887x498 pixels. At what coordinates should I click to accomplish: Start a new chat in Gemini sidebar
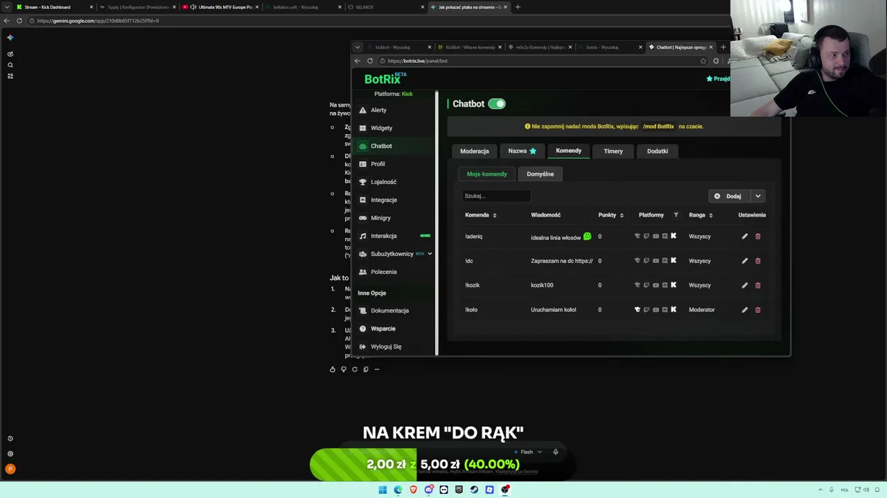pyautogui.click(x=10, y=54)
